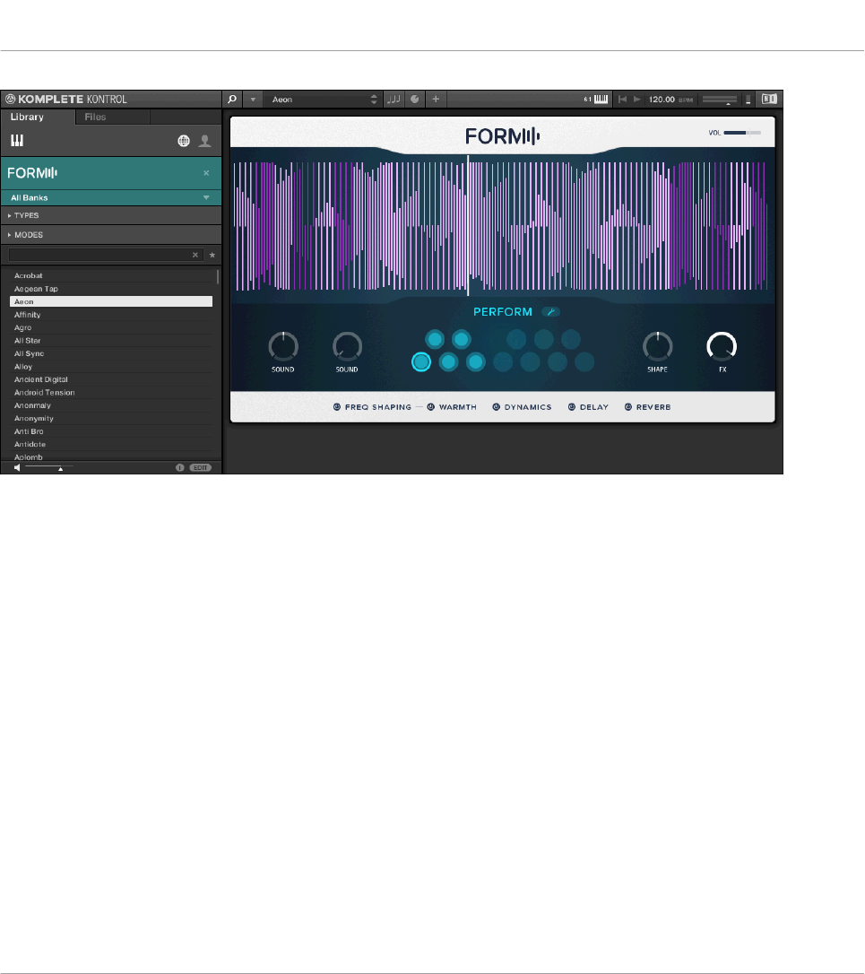Click the preset list scrollbar
The image size is (865, 974).
[217, 277]
